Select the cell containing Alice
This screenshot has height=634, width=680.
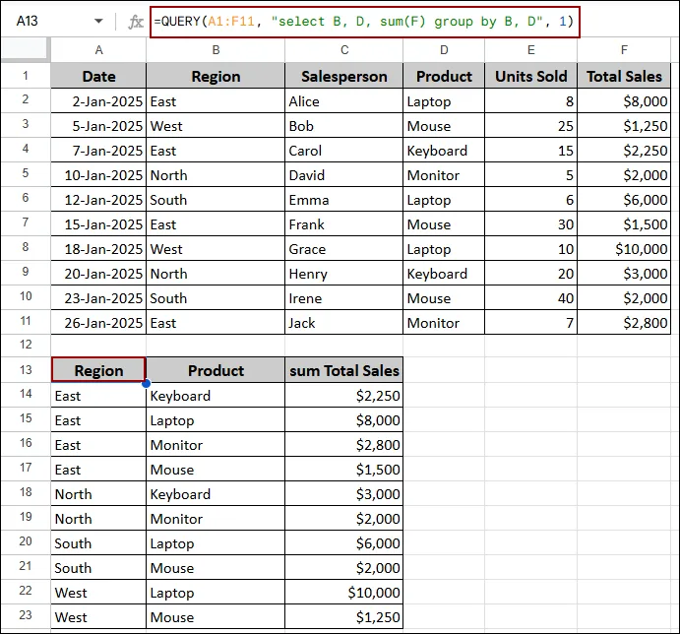(344, 101)
